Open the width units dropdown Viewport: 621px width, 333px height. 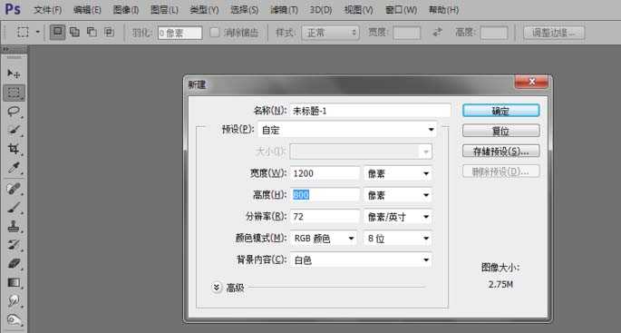pyautogui.click(x=398, y=173)
